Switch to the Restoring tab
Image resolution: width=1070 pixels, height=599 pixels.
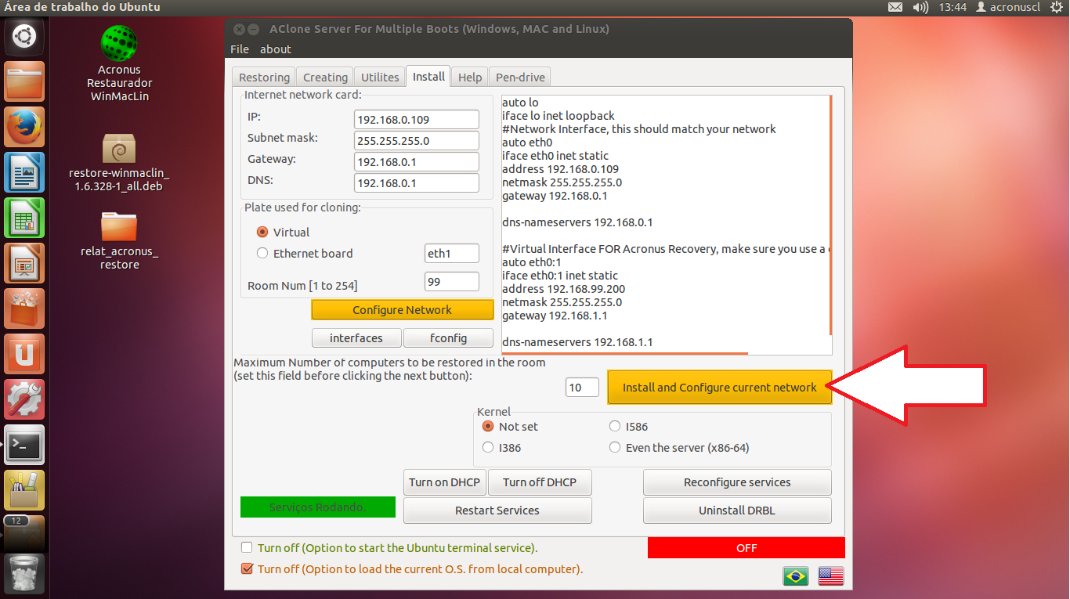coord(264,77)
